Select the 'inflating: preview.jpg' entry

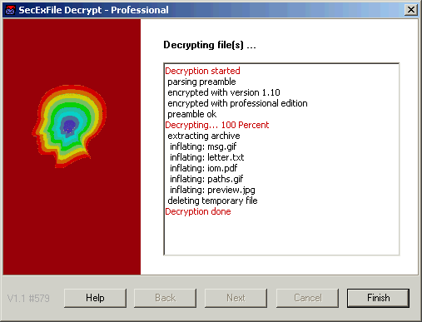point(212,190)
